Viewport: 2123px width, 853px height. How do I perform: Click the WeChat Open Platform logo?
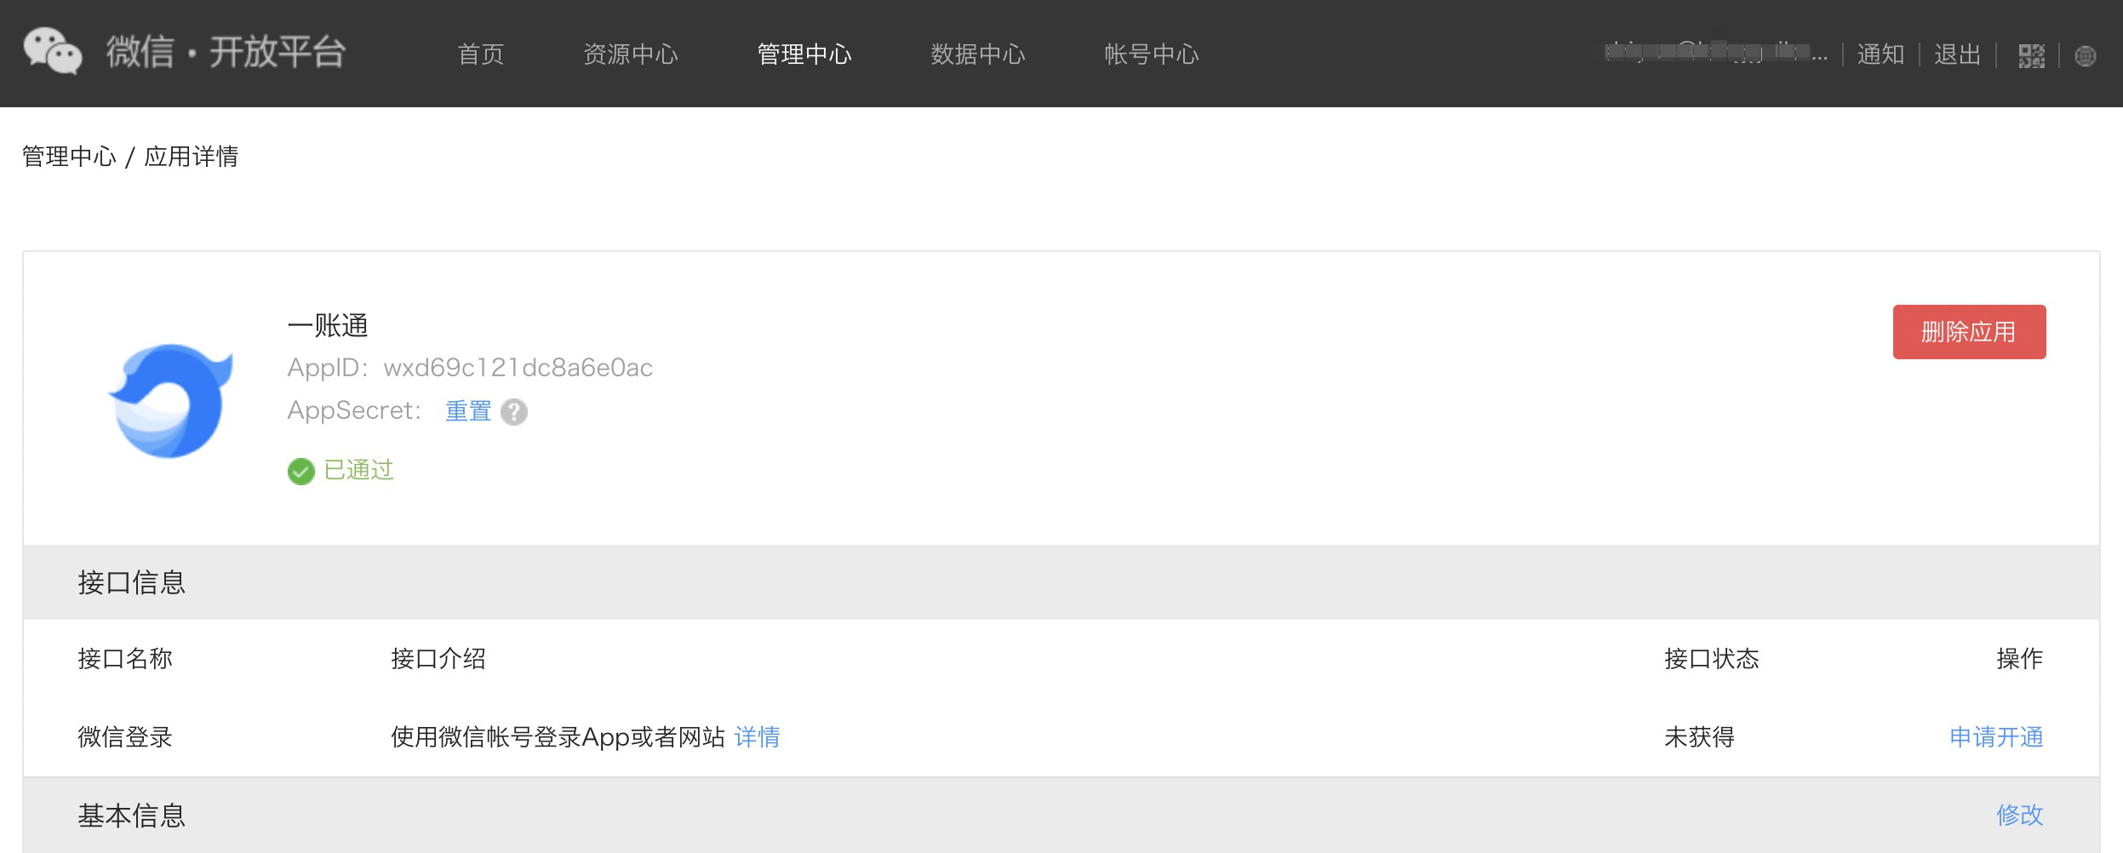(x=187, y=53)
